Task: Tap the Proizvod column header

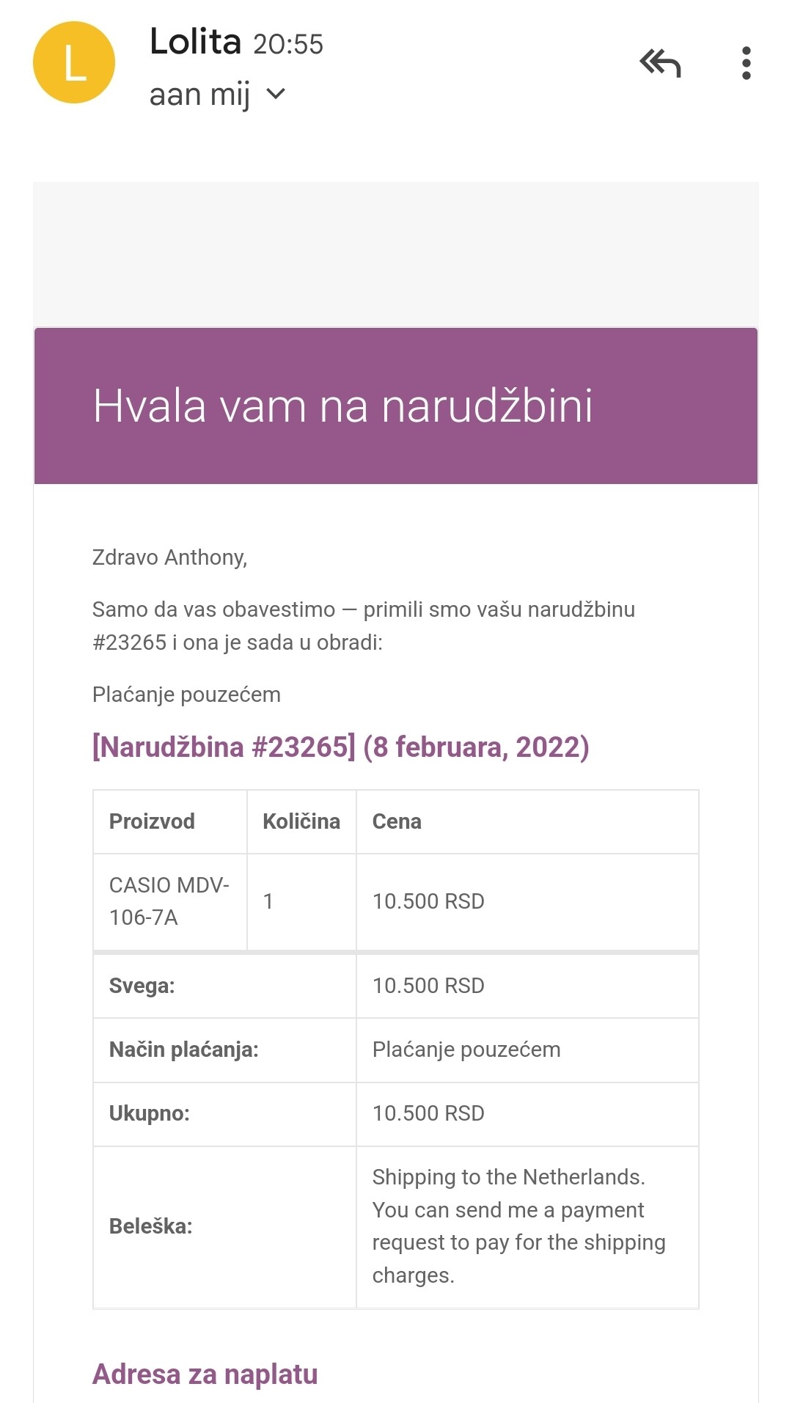Action: point(152,821)
